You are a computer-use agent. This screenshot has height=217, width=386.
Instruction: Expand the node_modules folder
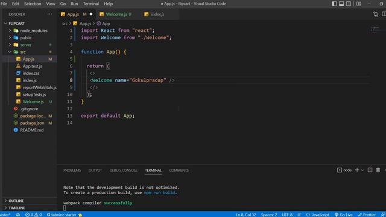click(10, 31)
